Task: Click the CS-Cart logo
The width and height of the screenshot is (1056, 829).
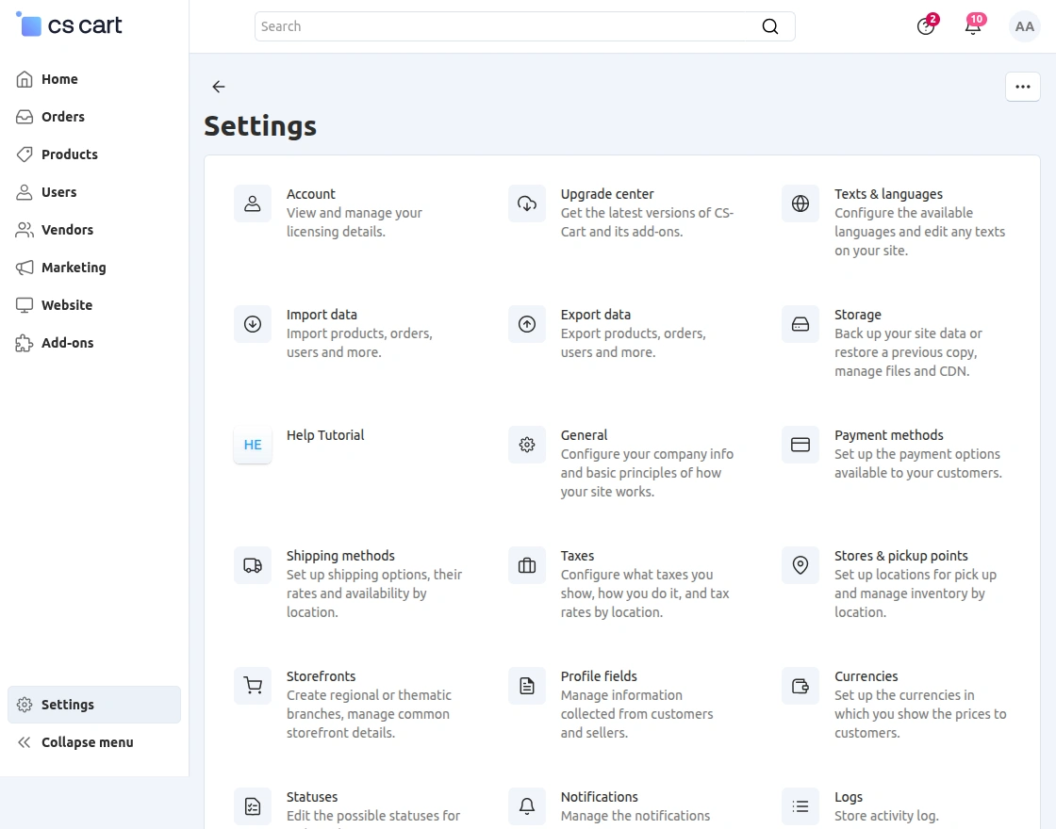Action: coord(69,24)
